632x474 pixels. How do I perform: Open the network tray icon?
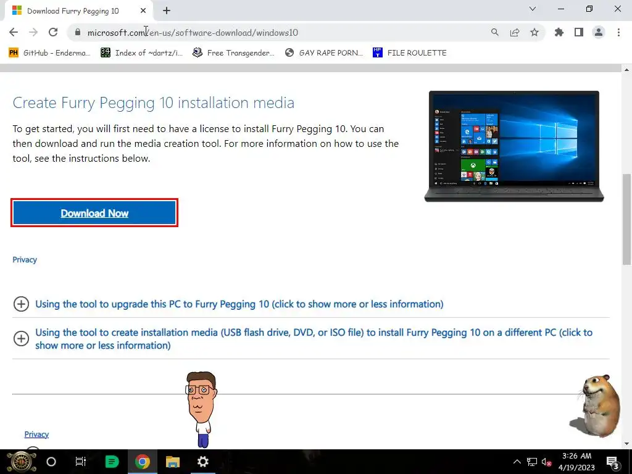(x=531, y=462)
